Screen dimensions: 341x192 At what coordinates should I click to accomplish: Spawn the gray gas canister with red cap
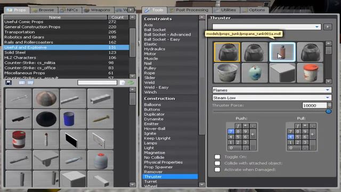pos(100,160)
